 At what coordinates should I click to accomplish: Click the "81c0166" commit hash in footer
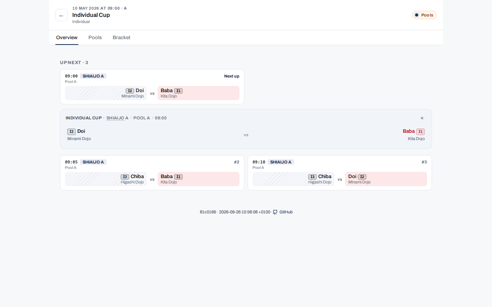pyautogui.click(x=208, y=212)
